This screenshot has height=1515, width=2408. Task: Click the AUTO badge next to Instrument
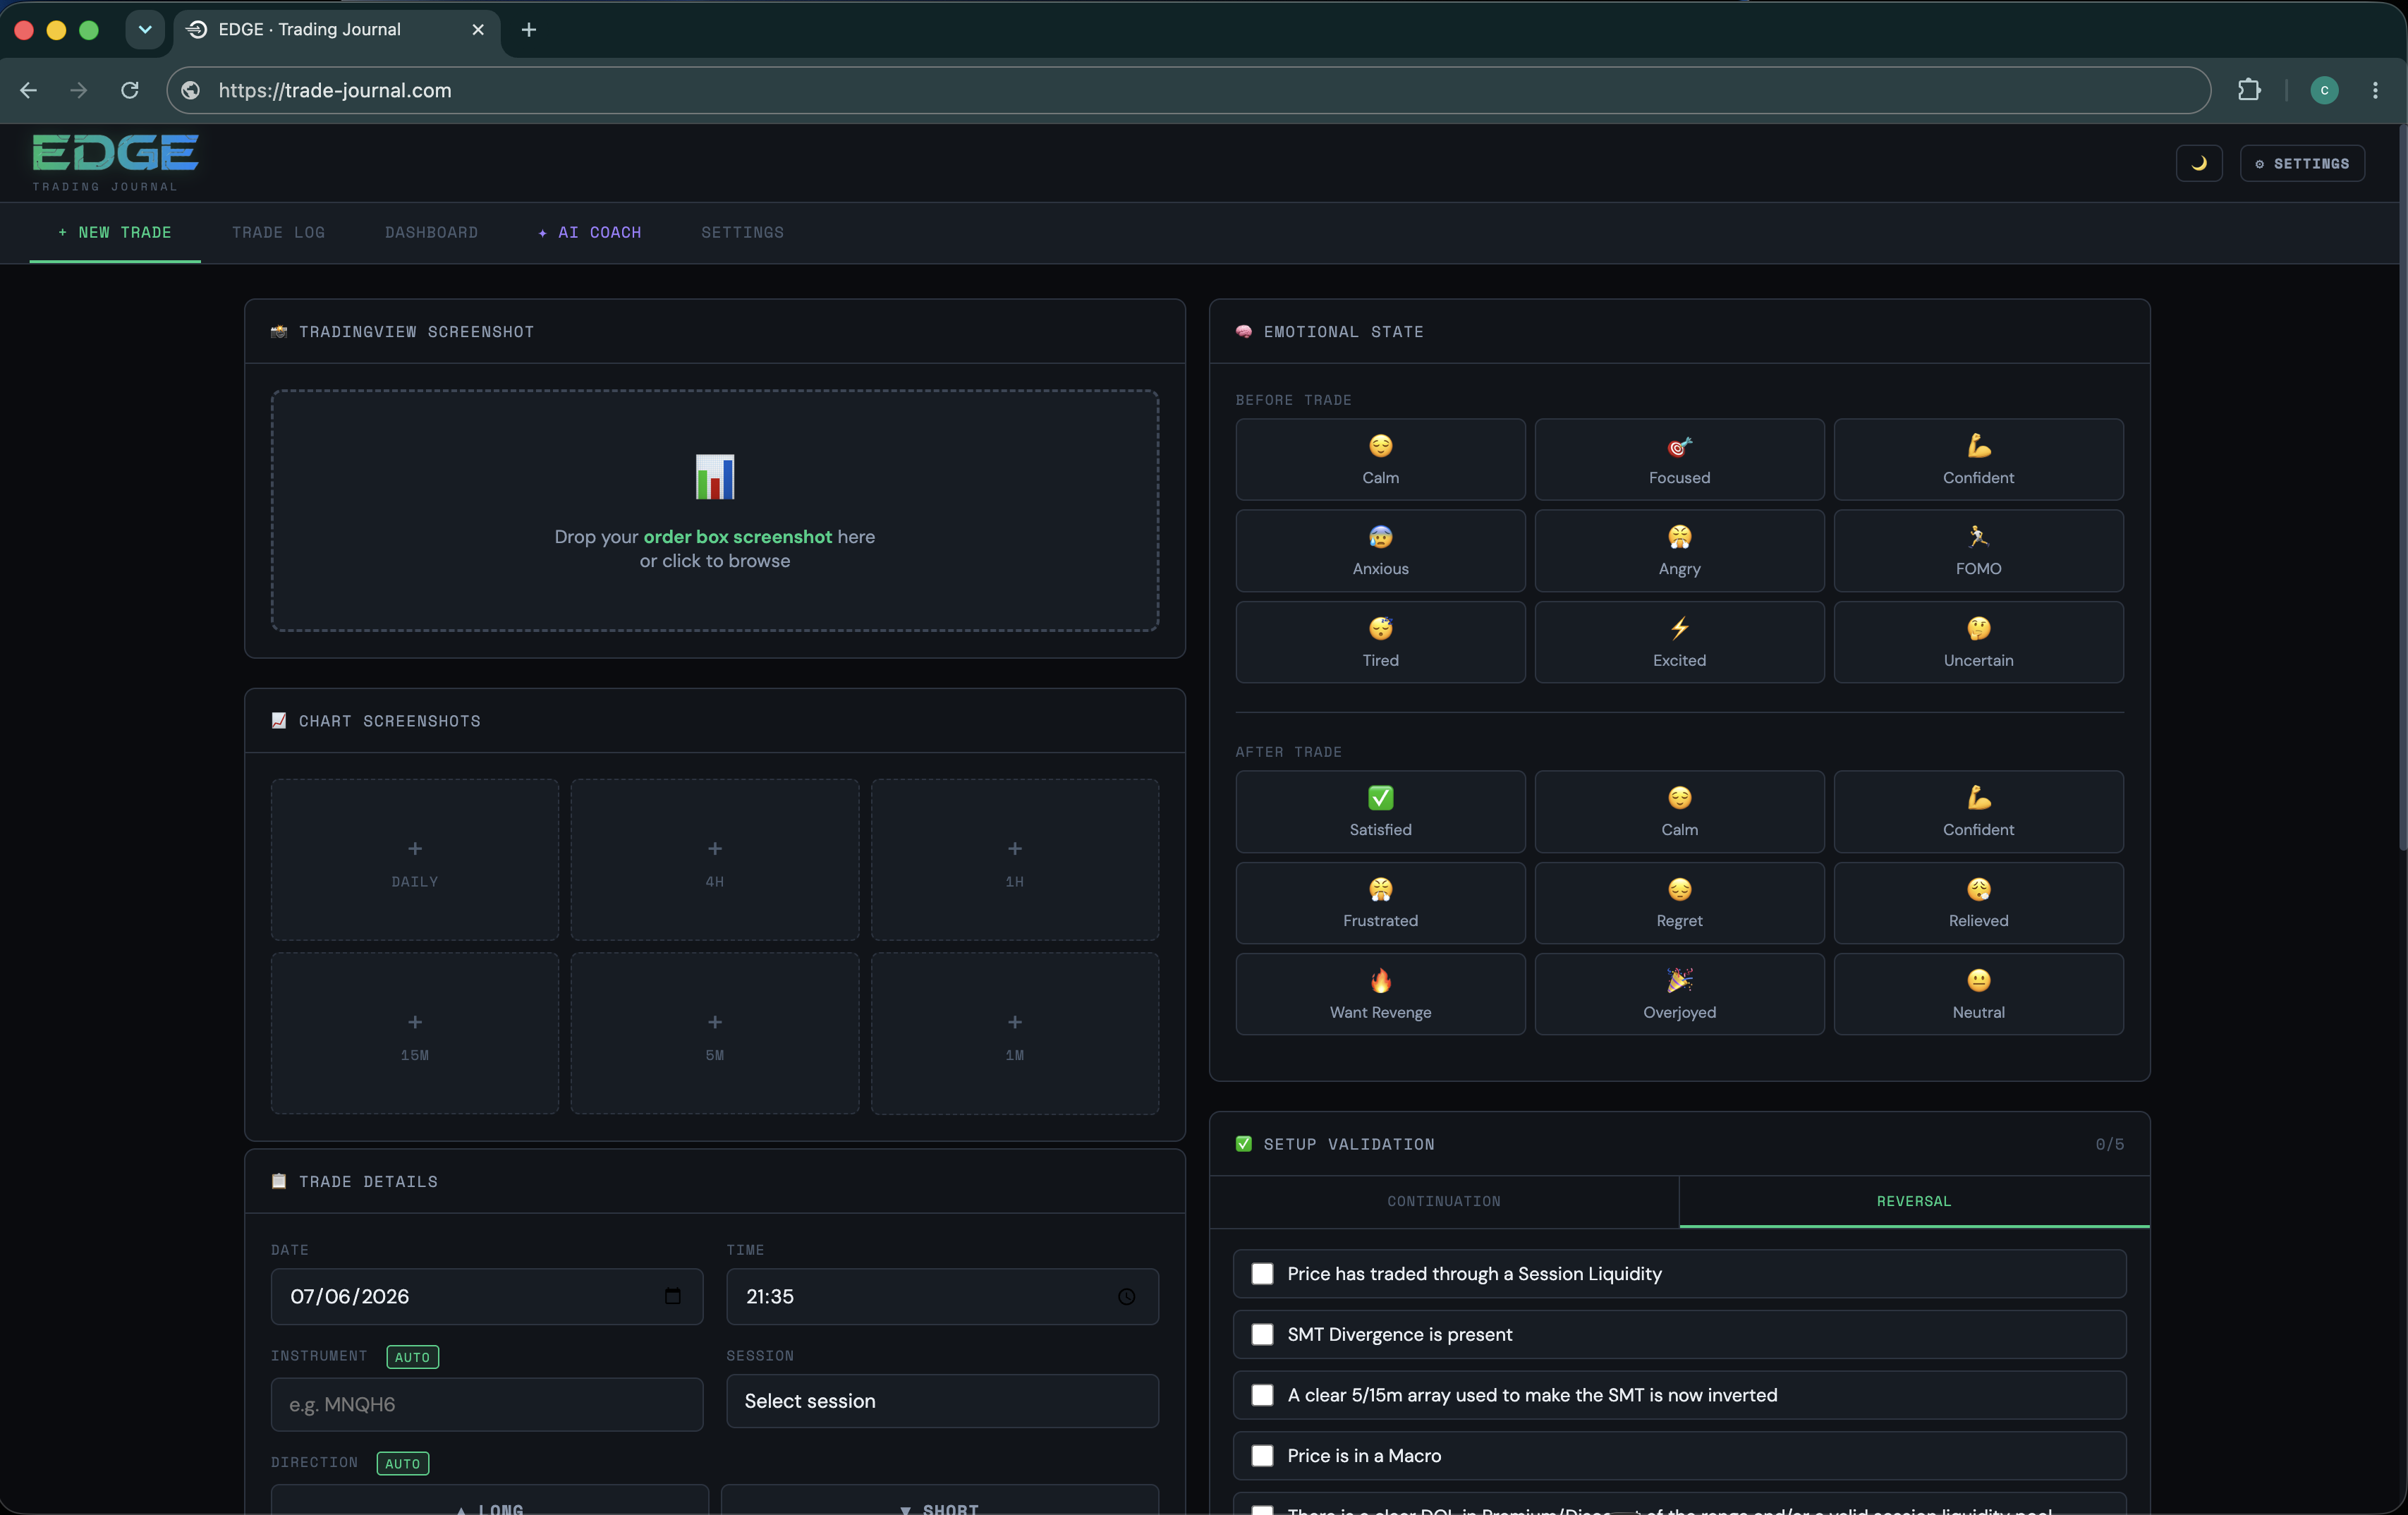pos(412,1356)
